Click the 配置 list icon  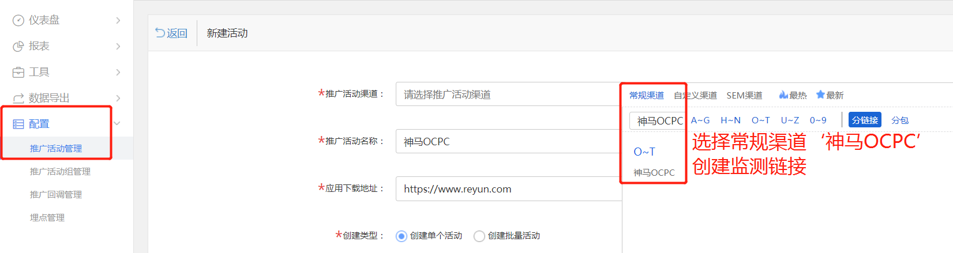[18, 124]
